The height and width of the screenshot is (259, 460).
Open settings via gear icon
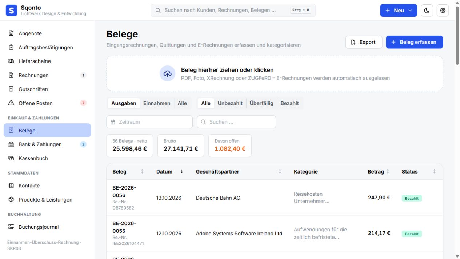(443, 11)
